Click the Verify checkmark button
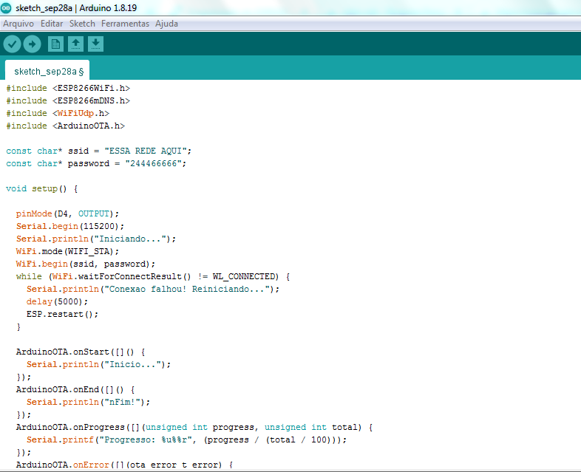 [x=12, y=44]
